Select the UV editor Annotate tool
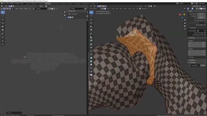The width and height of the screenshot is (207, 116). point(3,34)
